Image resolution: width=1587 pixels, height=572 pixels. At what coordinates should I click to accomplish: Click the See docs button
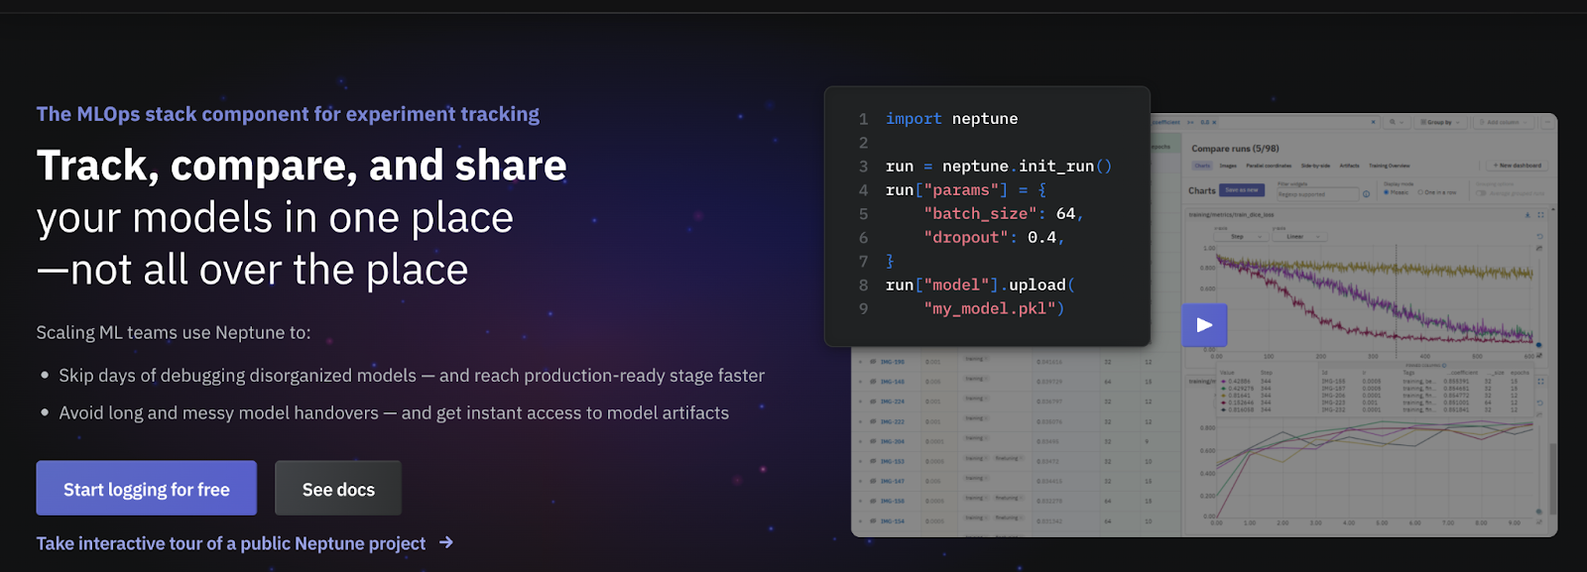(x=338, y=489)
